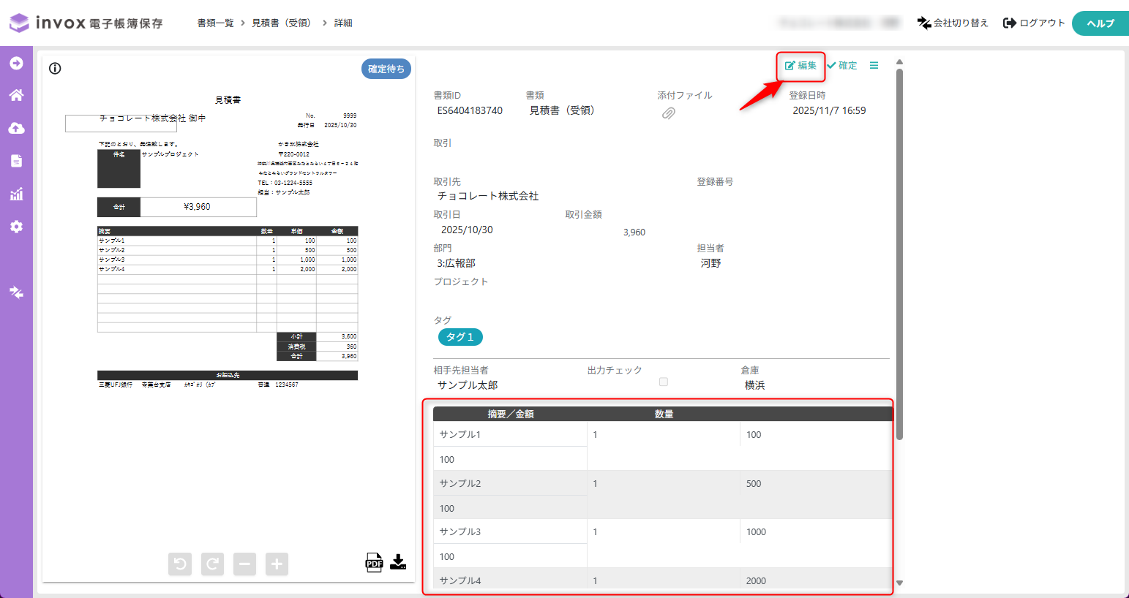1129x598 pixels.
Task: Click the chart report icon in sidebar
Action: pyautogui.click(x=16, y=194)
